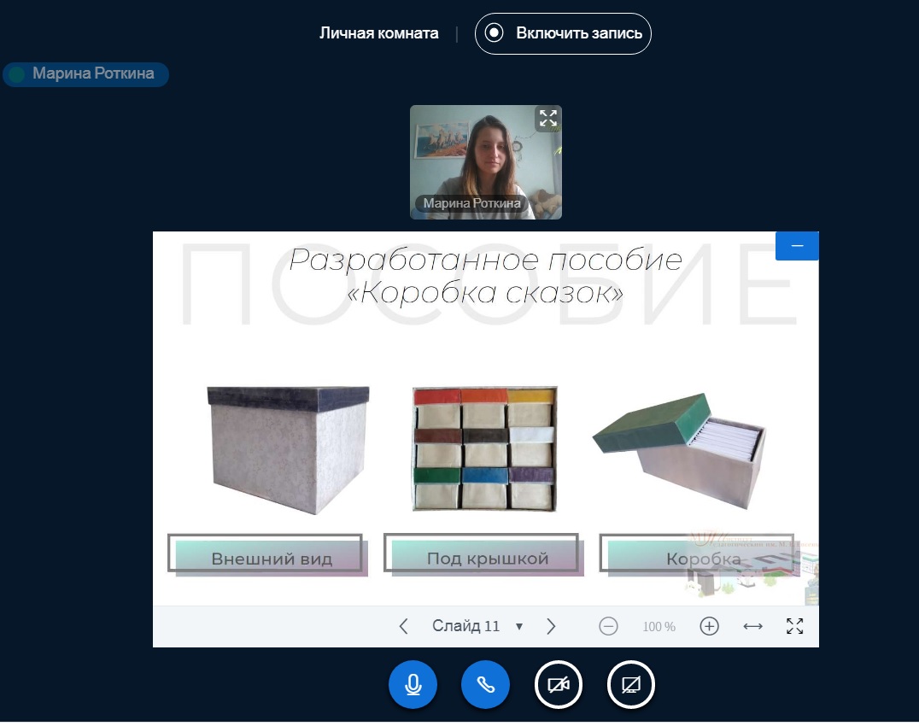The height and width of the screenshot is (726, 919).
Task: Zoom out of the presentation
Action: (608, 627)
